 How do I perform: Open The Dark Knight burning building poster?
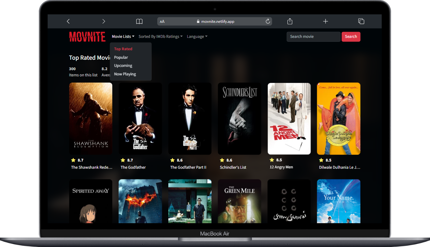[x=140, y=201]
